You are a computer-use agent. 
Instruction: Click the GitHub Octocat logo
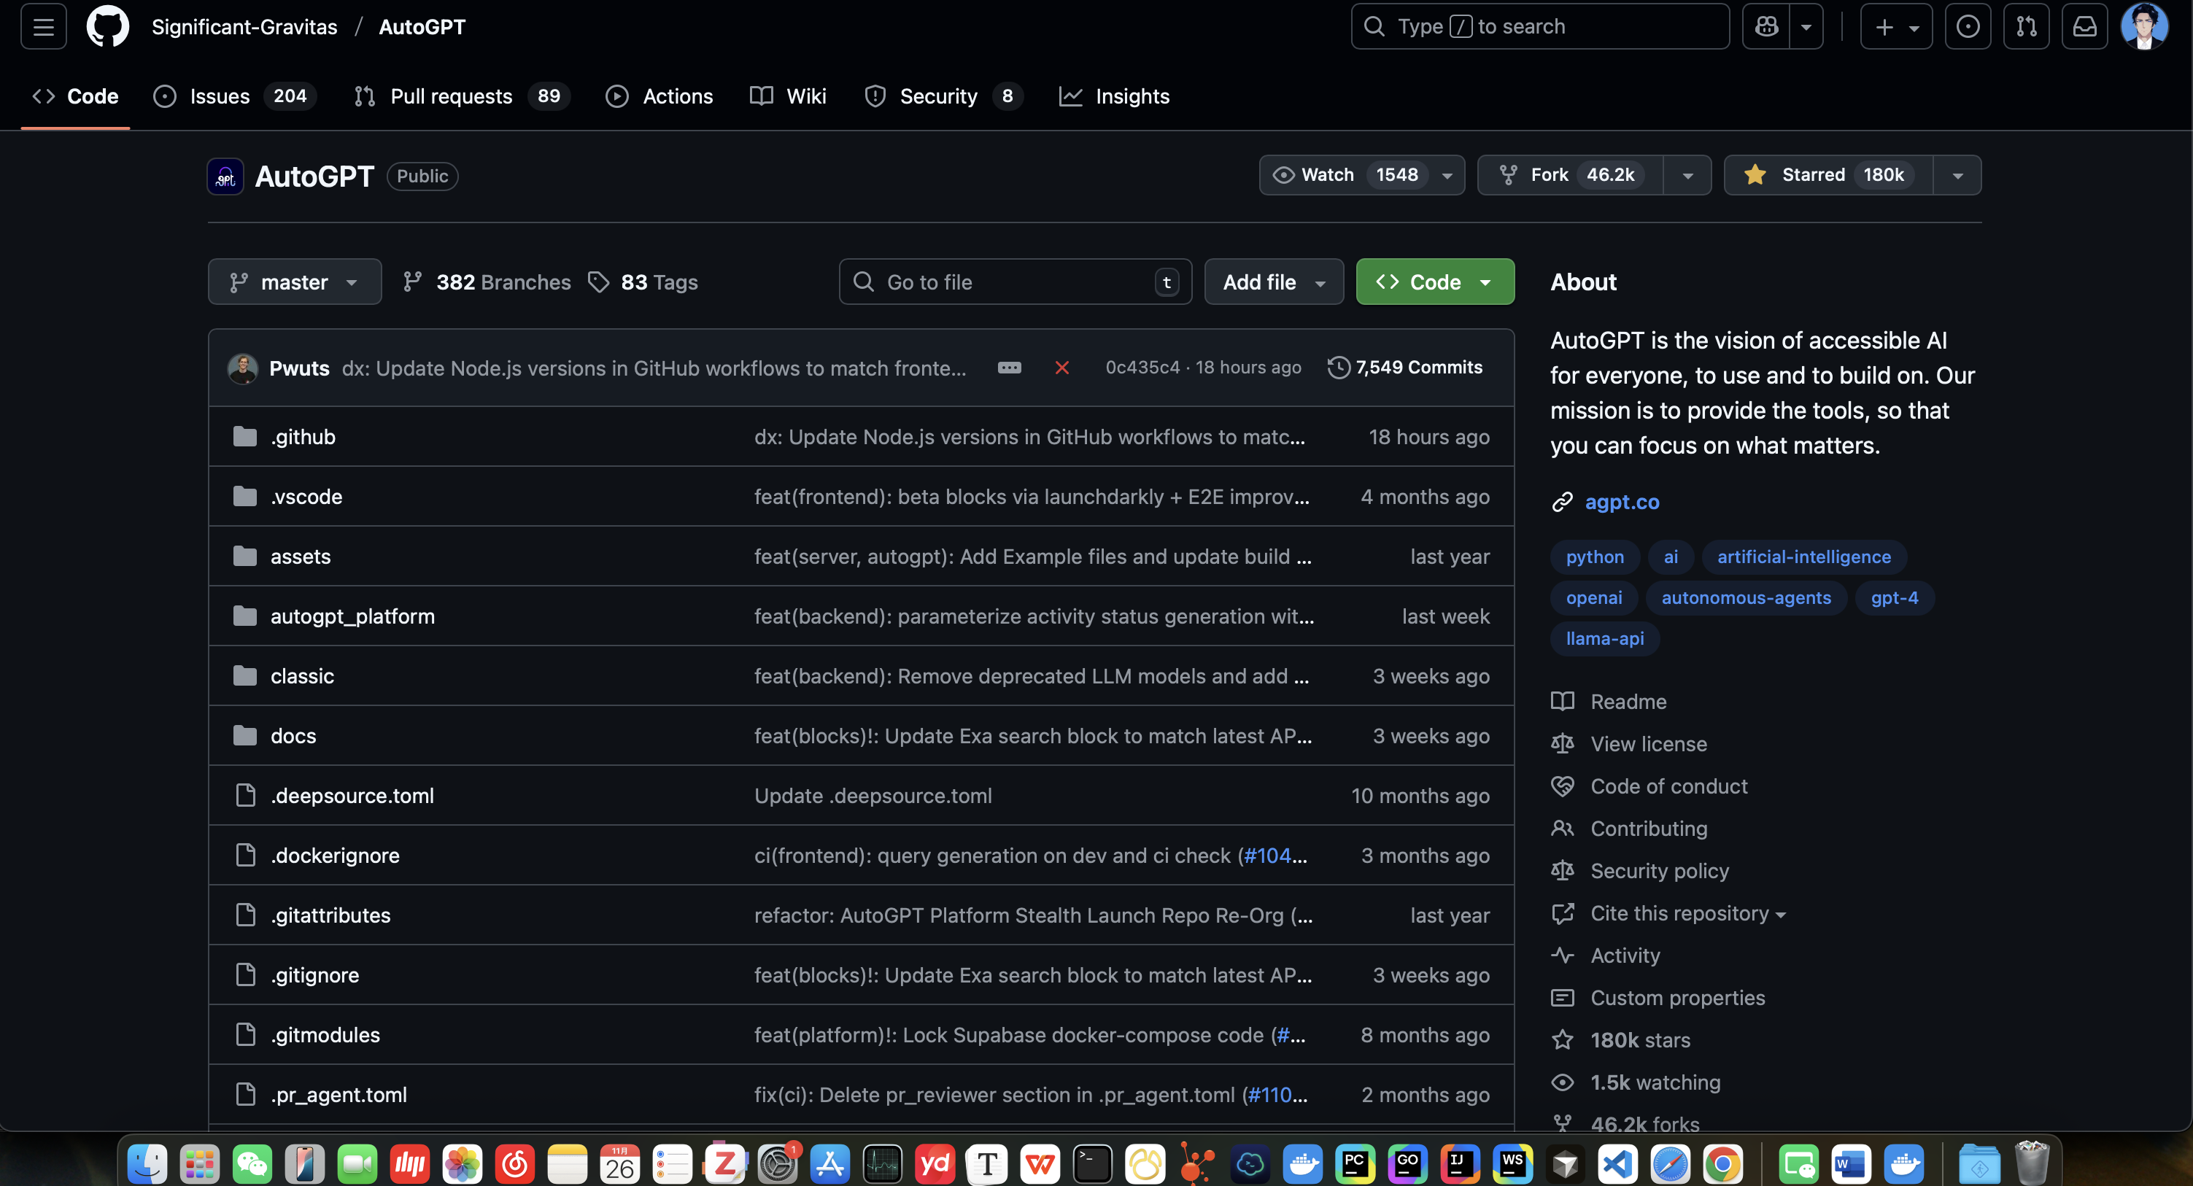(x=107, y=26)
